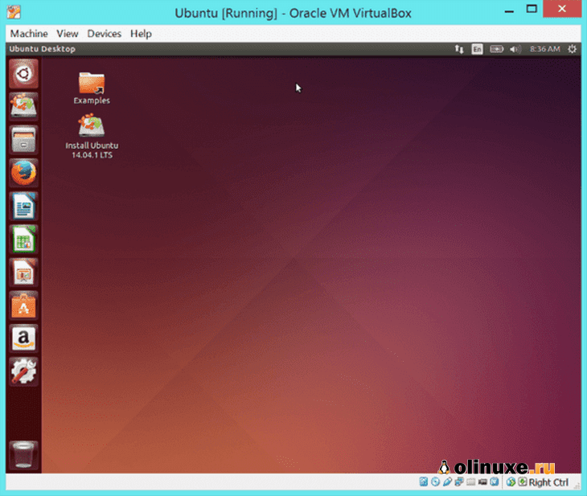Image resolution: width=587 pixels, height=496 pixels.
Task: Click the Ubuntu Desktop panel title
Action: coord(43,49)
